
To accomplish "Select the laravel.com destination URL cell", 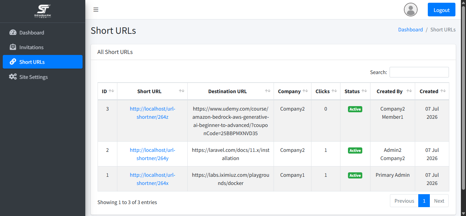I will (x=231, y=154).
